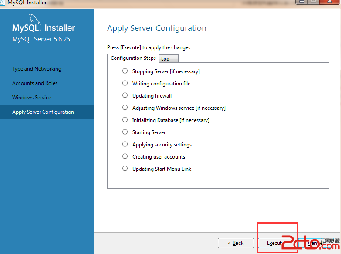Go to Accounts and Roles step
Viewport: 341px width, 254px height.
(35, 83)
